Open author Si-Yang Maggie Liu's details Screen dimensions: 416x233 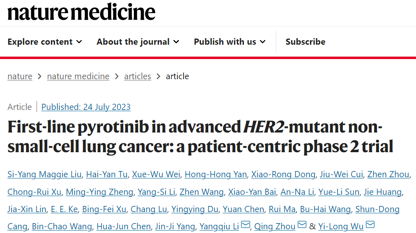coord(44,174)
